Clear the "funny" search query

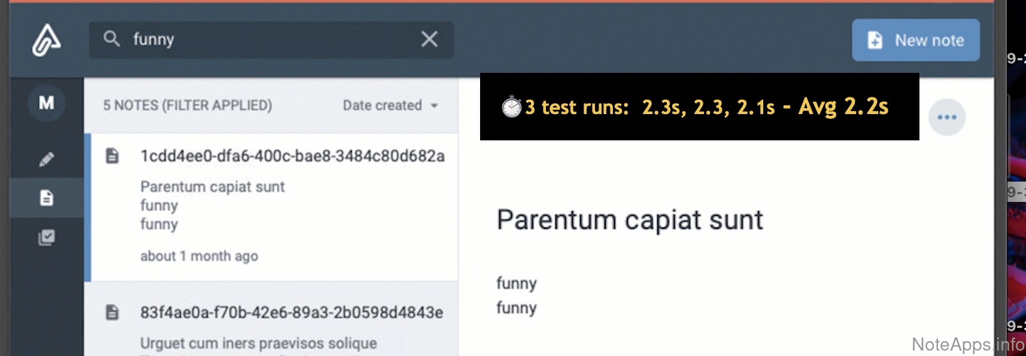click(x=429, y=39)
